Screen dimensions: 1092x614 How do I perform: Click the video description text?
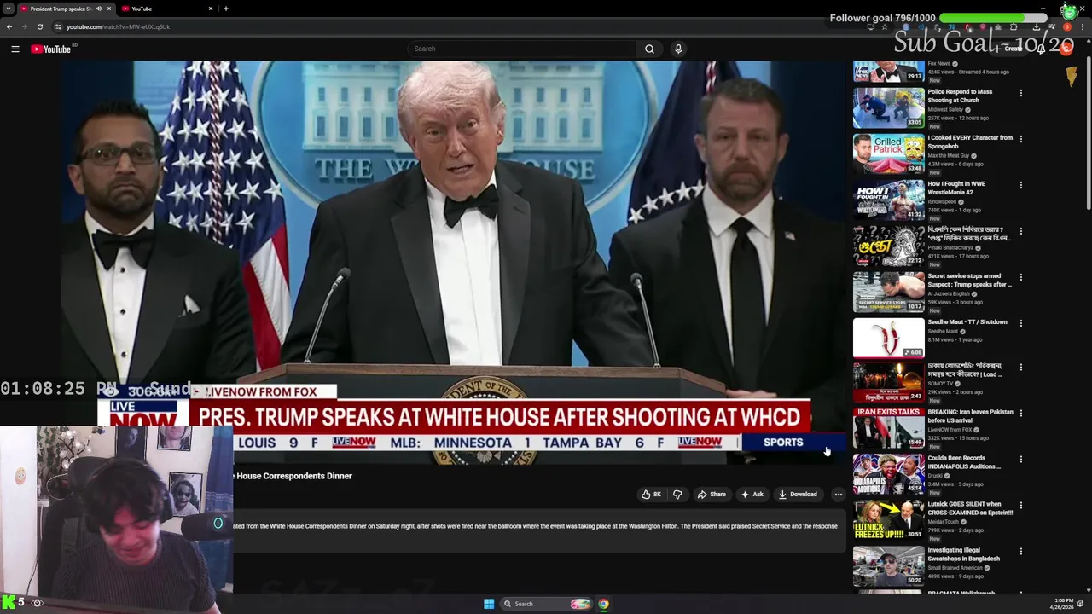[536, 526]
